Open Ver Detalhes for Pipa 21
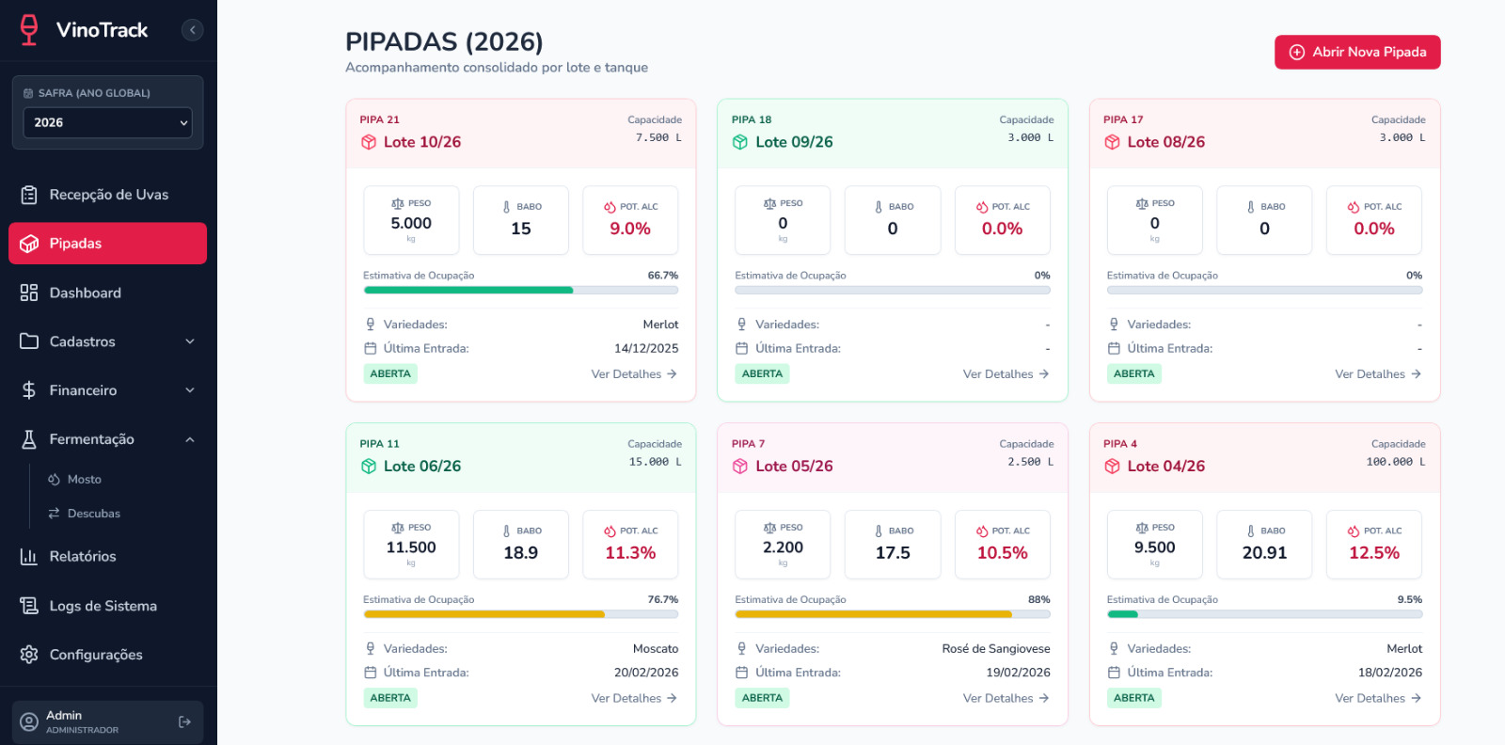The height and width of the screenshot is (745, 1505). pos(634,374)
